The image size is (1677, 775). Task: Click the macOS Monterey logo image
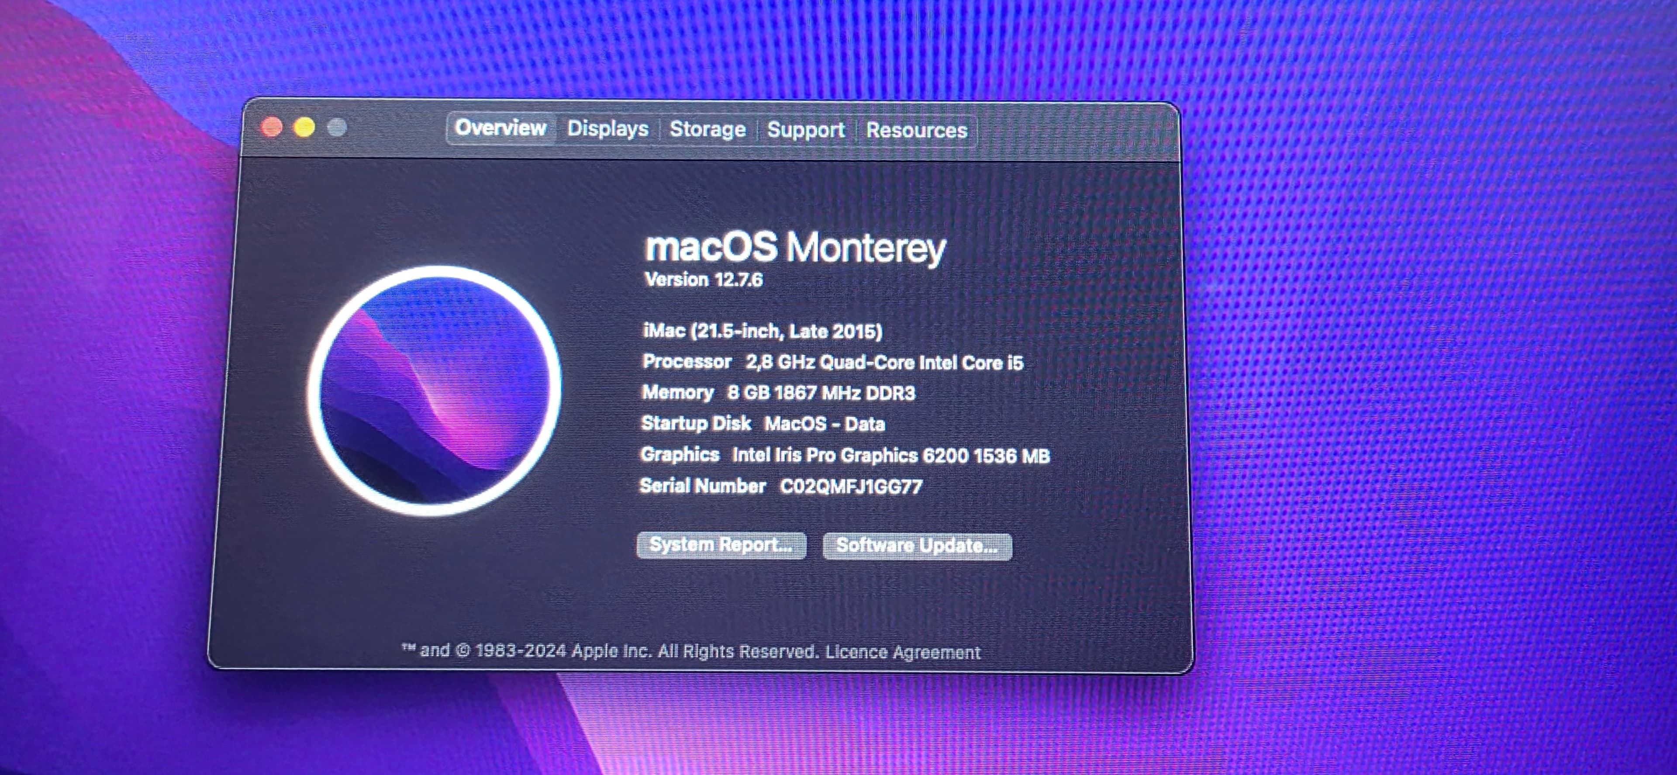pos(434,390)
